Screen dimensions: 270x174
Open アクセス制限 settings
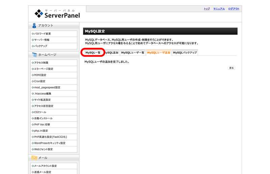(x=54, y=63)
